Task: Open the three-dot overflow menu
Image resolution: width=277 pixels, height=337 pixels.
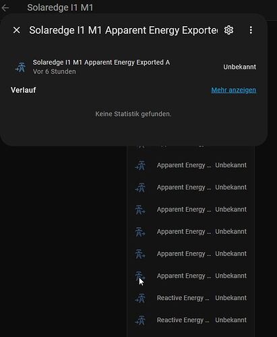Action: click(x=251, y=30)
